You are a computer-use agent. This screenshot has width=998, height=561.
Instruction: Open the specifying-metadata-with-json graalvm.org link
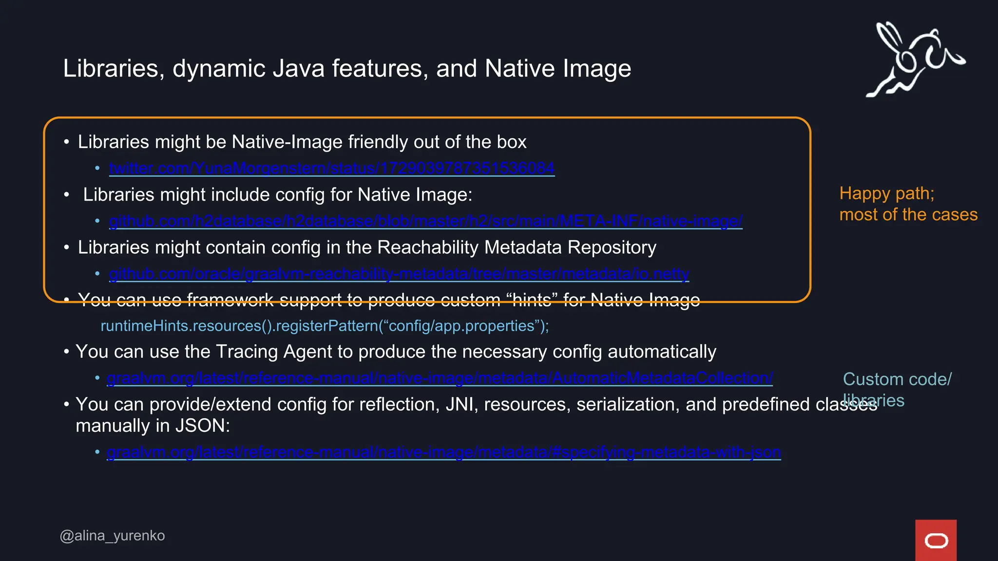(x=444, y=452)
